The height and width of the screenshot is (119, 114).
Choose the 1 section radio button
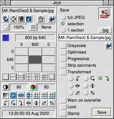(x=63, y=30)
